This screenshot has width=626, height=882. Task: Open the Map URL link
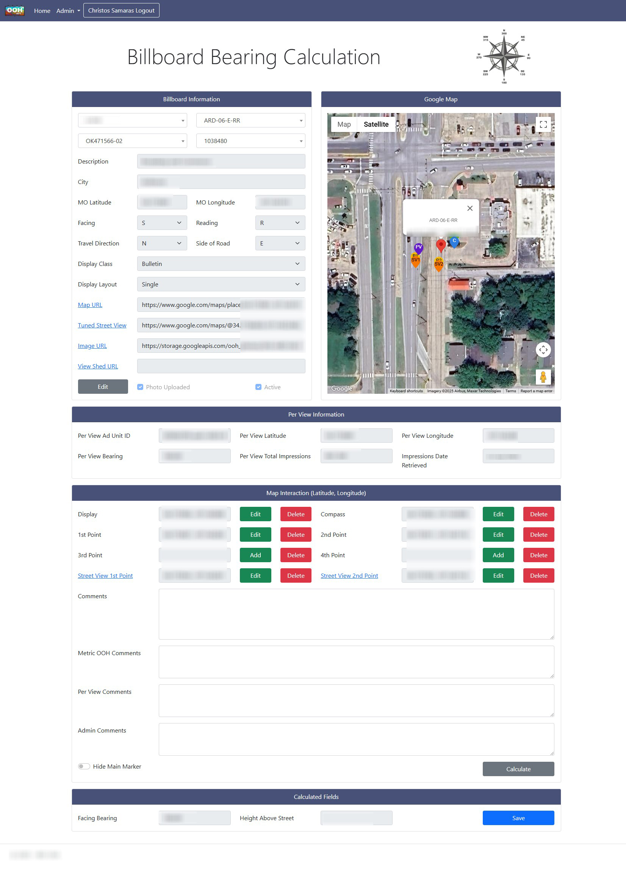coord(90,305)
